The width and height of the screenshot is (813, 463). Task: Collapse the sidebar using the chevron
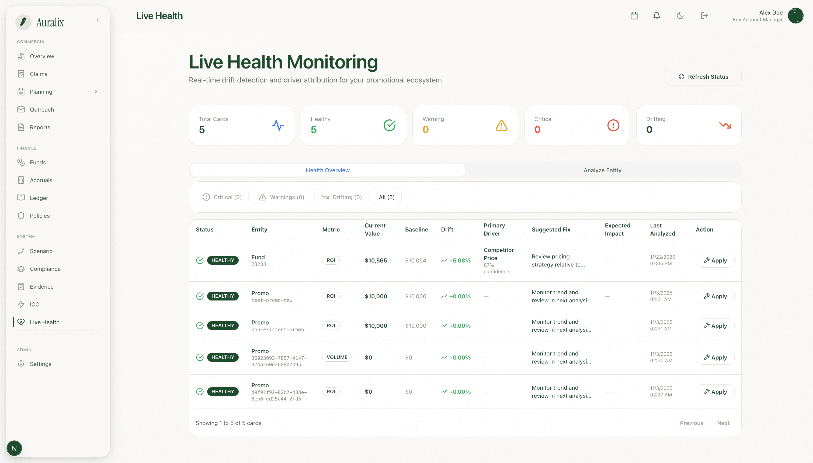tap(98, 20)
